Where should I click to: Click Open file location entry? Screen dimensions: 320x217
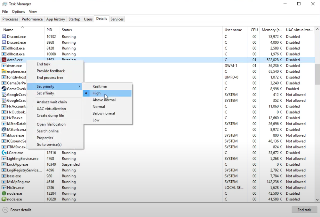tap(51, 124)
